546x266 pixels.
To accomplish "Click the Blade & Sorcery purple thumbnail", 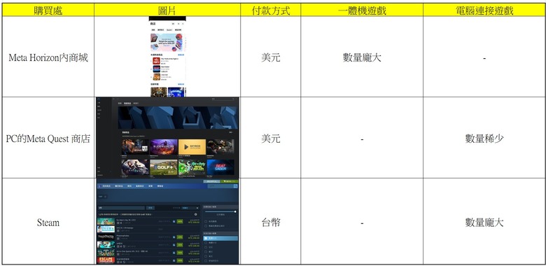I will pos(164,147).
